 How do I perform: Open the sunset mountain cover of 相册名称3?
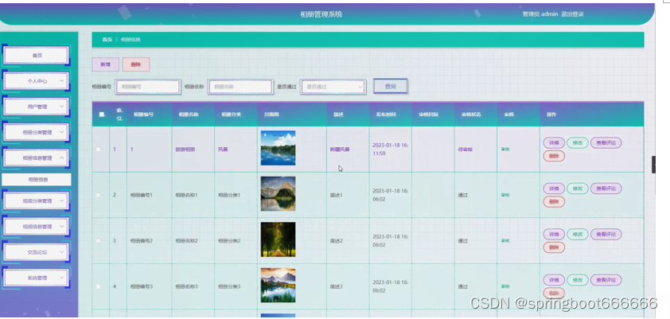(279, 286)
